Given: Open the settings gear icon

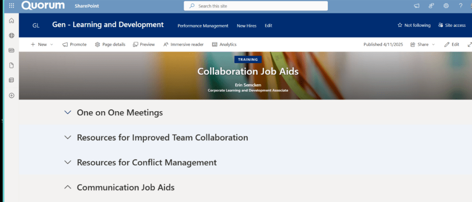Looking at the screenshot, I should coord(446,6).
